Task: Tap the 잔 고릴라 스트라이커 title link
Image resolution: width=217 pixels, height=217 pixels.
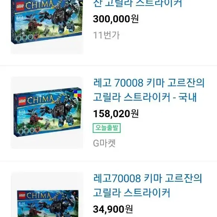Action: tap(138, 3)
